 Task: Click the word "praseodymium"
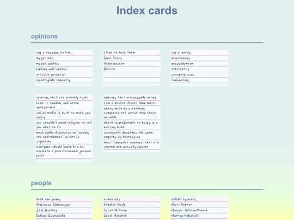point(182,64)
